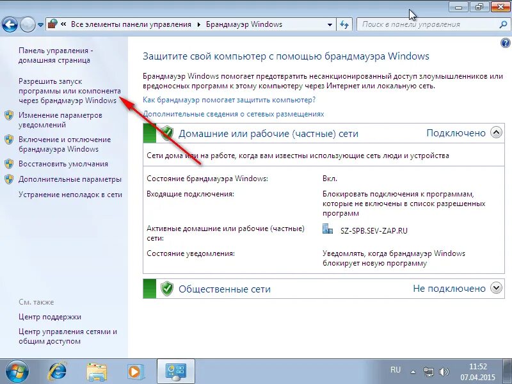Open "Дополнительные параметры" link
This screenshot has height=384, width=512.
tap(70, 179)
